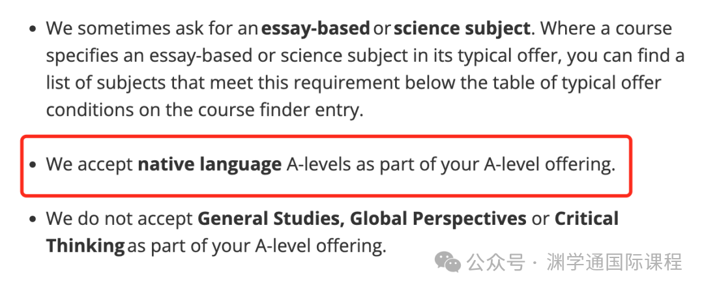Click the bold word "Thinking"
704x290 pixels.
pyautogui.click(x=85, y=246)
